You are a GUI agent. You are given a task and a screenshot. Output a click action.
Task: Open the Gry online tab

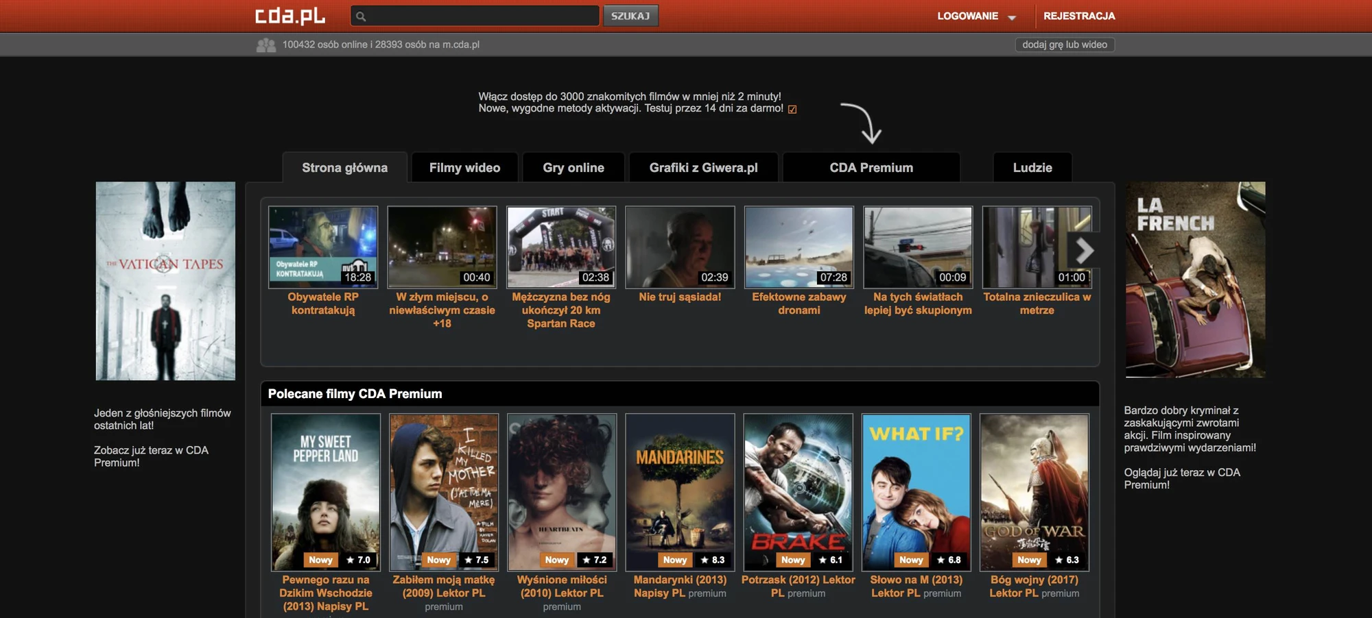coord(573,168)
